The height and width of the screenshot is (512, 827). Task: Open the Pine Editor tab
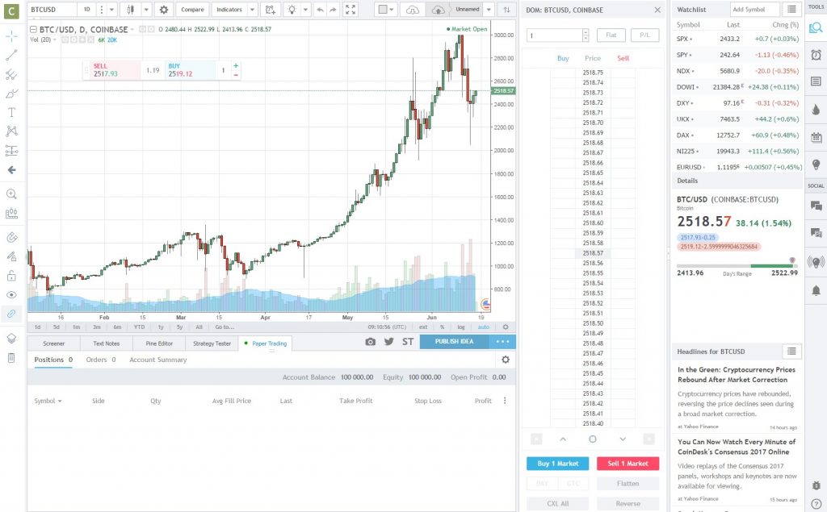pos(159,343)
